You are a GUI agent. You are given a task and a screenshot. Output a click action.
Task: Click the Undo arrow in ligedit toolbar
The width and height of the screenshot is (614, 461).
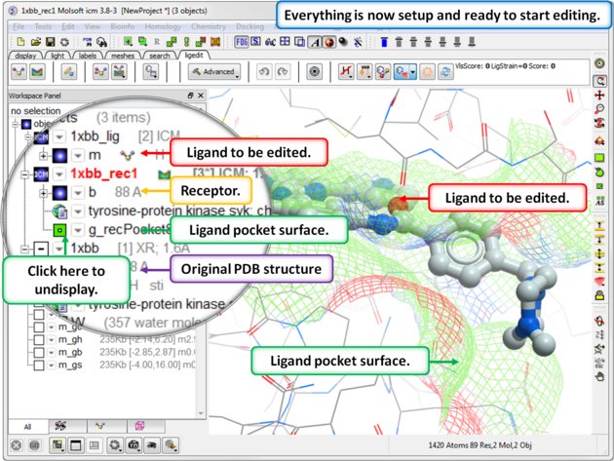coord(263,72)
